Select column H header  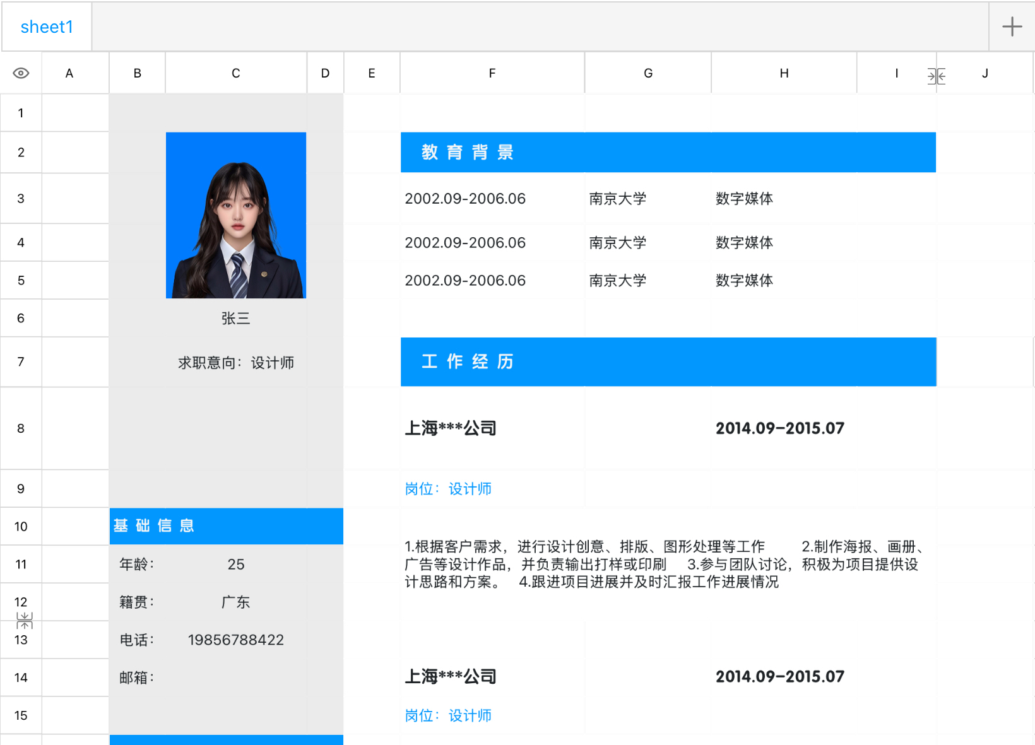(784, 73)
